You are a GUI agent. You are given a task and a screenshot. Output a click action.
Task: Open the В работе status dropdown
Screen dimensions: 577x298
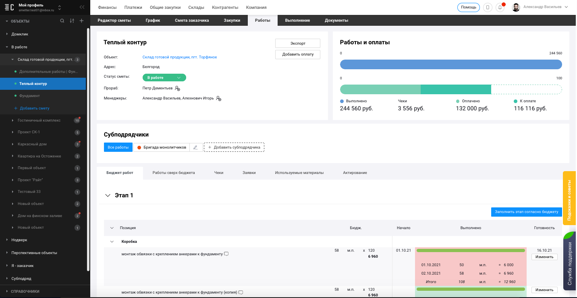[164, 78]
